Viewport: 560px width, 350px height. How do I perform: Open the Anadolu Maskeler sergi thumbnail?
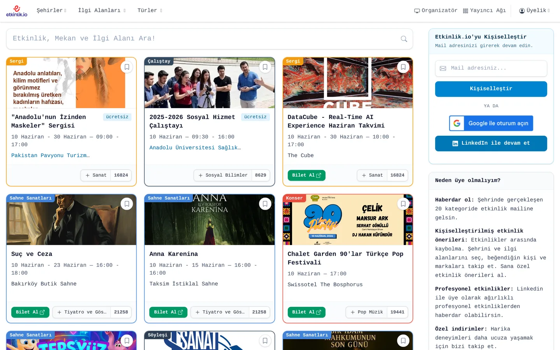click(72, 83)
